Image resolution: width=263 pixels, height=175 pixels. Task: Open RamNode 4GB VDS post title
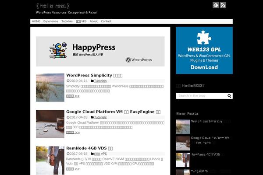[x=89, y=148]
